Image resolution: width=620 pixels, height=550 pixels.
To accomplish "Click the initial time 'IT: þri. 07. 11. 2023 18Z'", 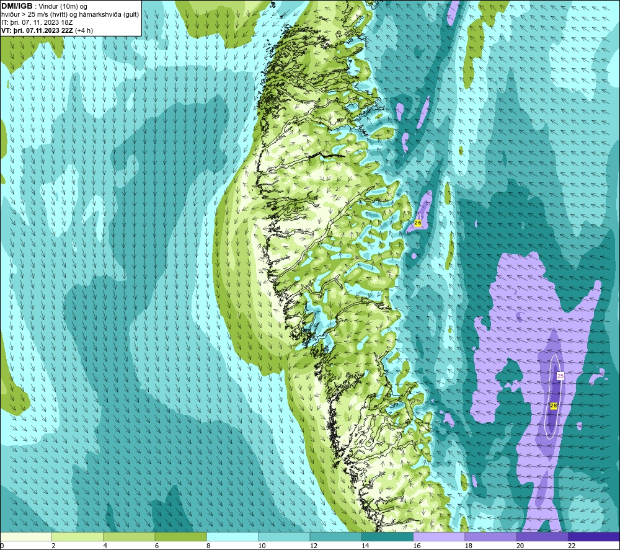I will pos(37,22).
